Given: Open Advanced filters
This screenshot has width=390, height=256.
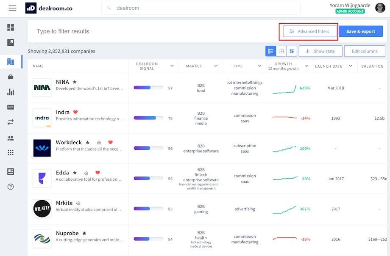Looking at the screenshot, I should point(309,31).
